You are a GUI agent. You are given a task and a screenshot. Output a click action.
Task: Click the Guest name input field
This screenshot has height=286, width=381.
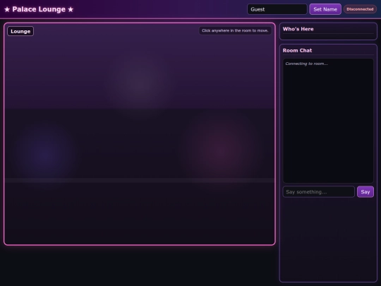[x=277, y=9]
